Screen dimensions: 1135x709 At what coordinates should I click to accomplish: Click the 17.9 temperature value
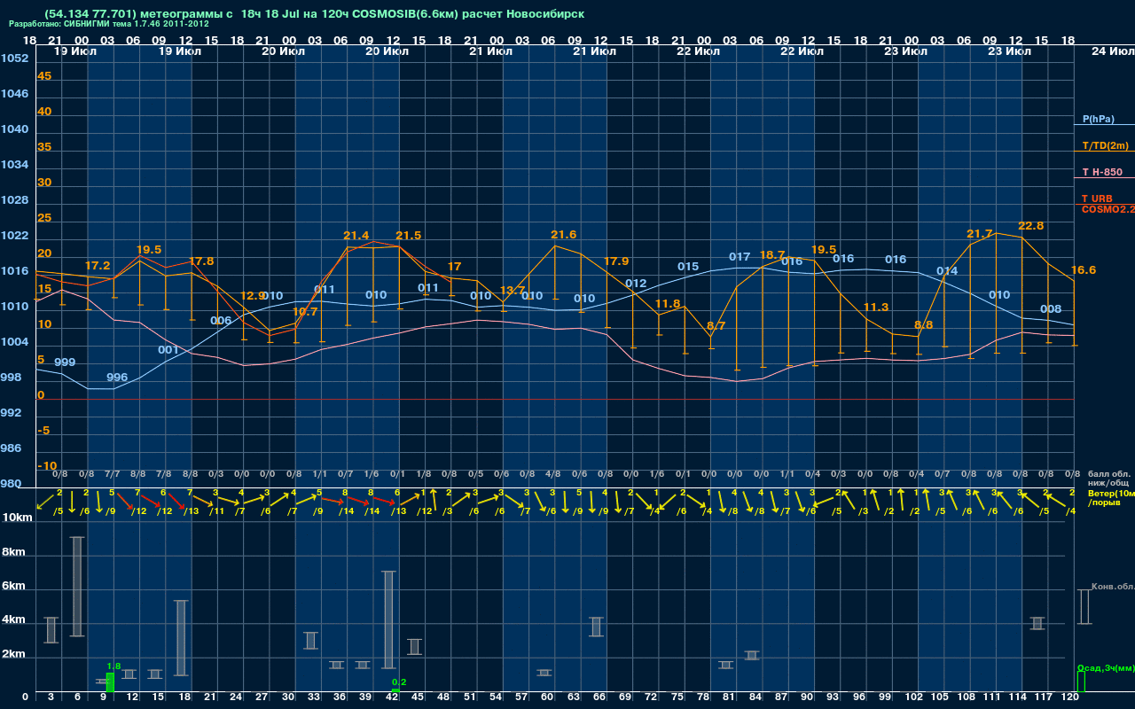pyautogui.click(x=616, y=261)
